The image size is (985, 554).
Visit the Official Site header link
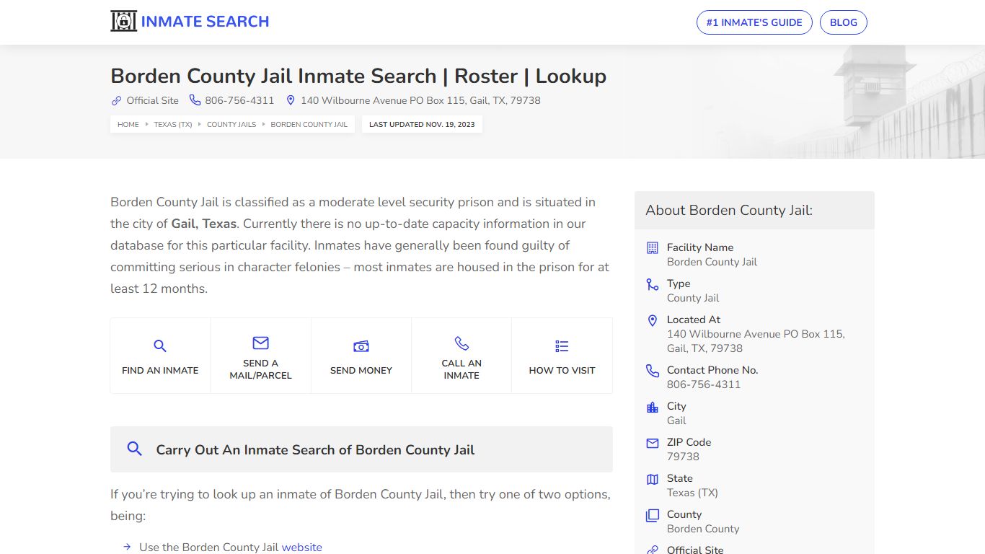[153, 100]
